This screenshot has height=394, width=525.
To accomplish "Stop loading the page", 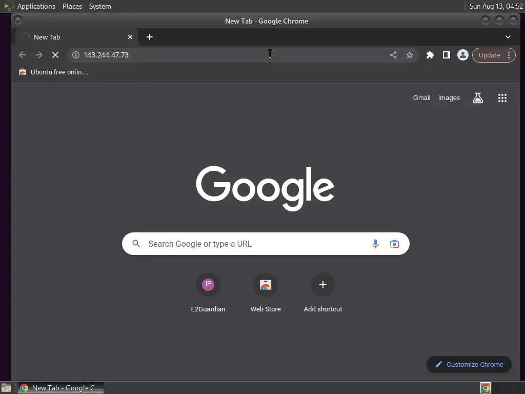I will tap(55, 55).
